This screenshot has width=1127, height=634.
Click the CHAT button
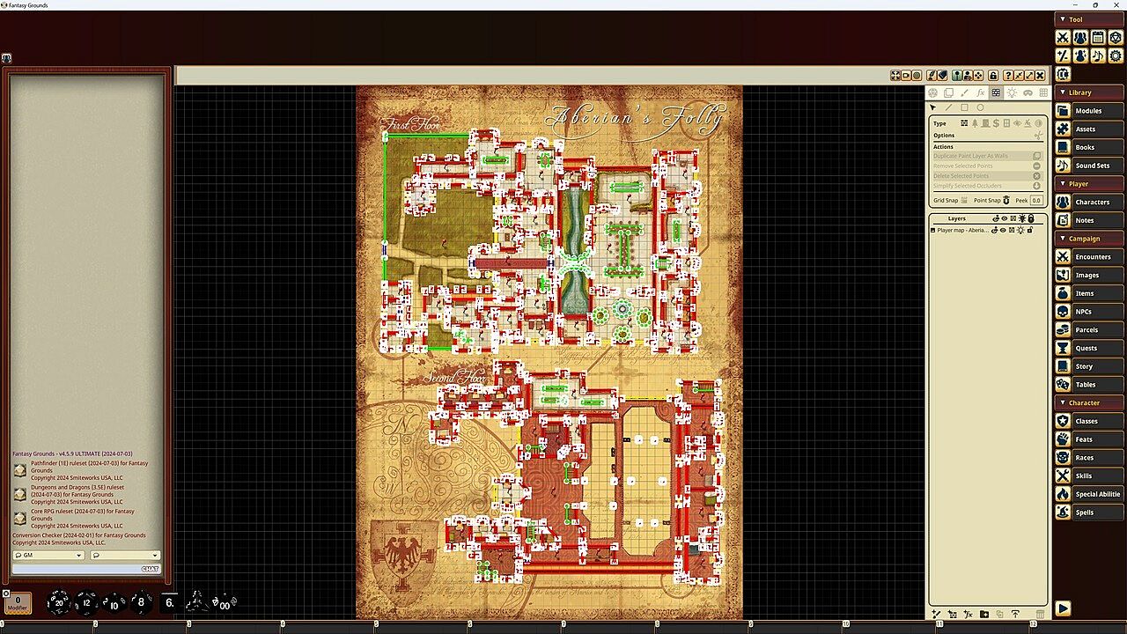151,569
